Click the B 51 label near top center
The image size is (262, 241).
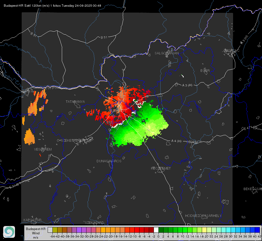(x=104, y=37)
